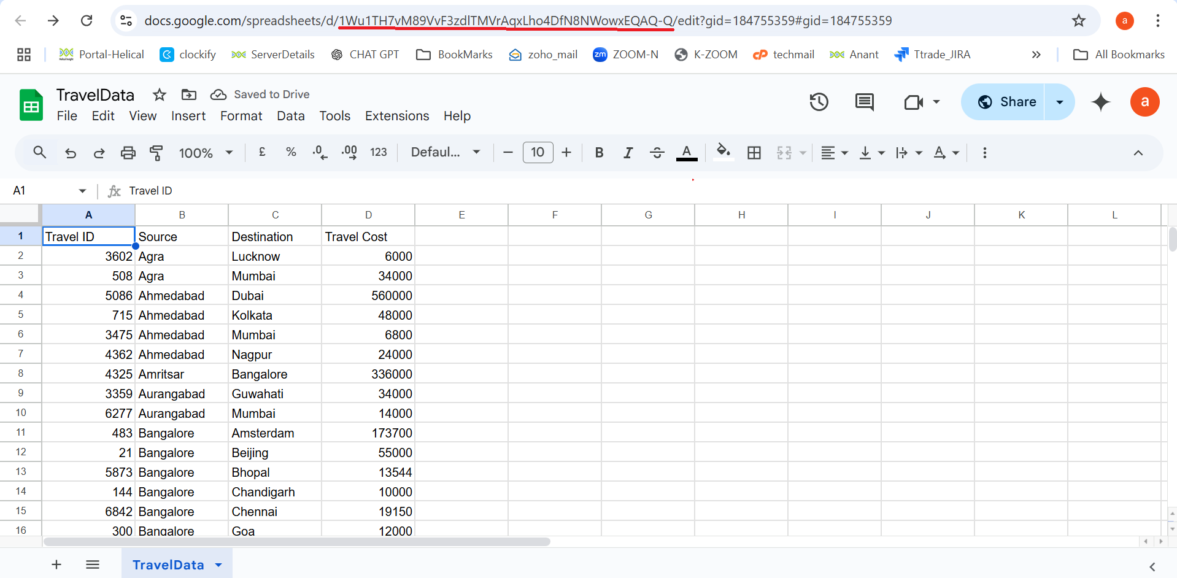The width and height of the screenshot is (1177, 578).
Task: Open vertical align dropdown
Action: click(x=872, y=152)
